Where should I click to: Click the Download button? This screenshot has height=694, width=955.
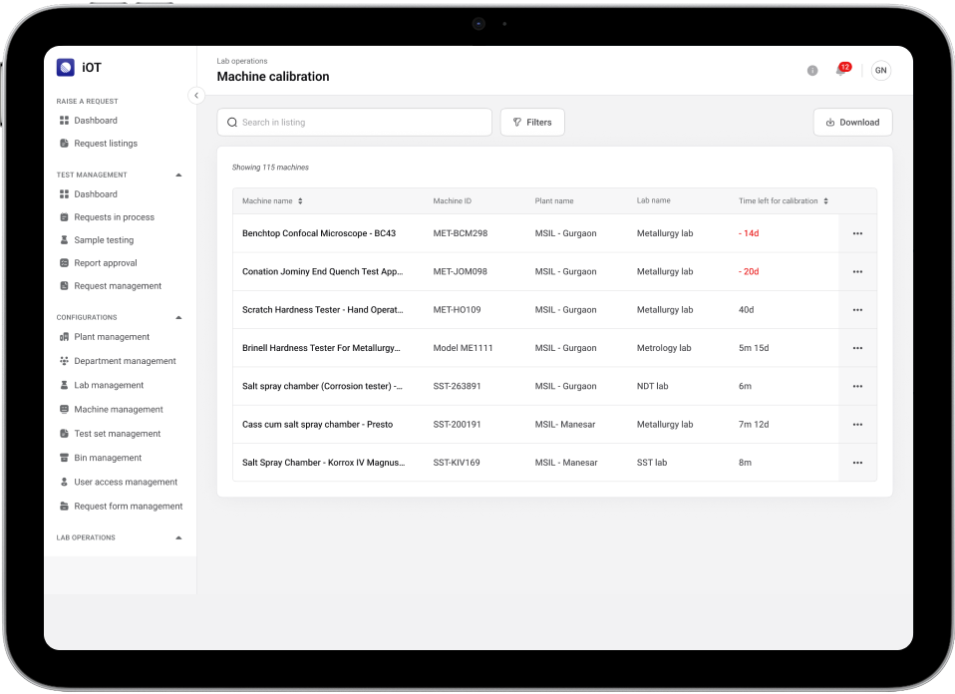[852, 123]
